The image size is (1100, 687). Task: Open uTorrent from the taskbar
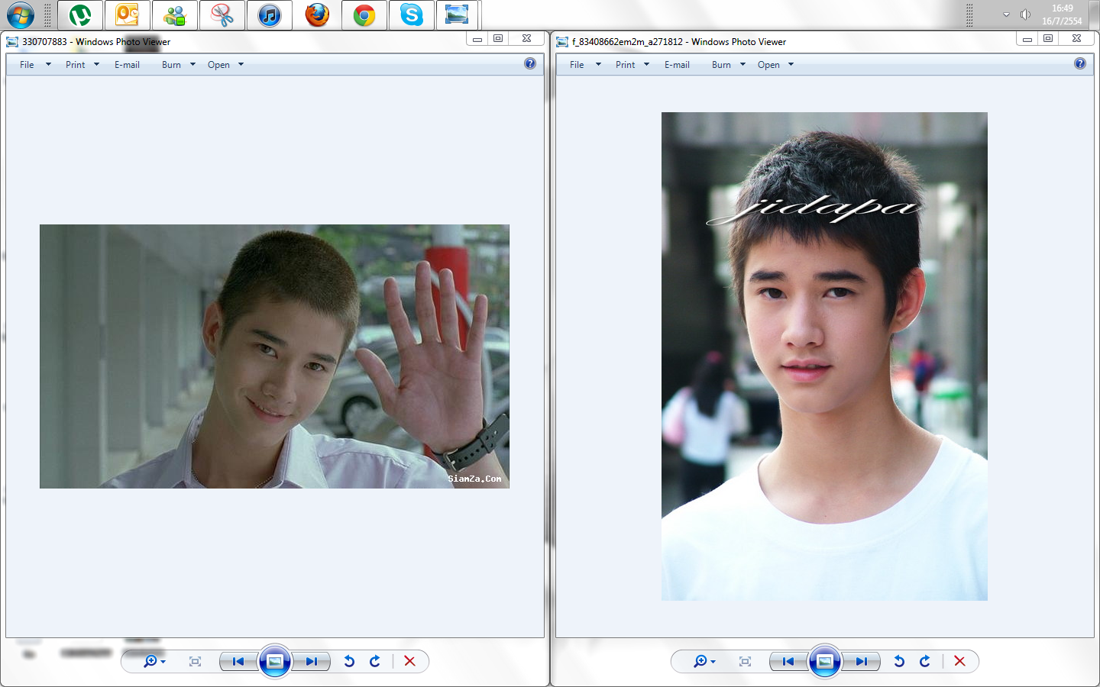click(80, 15)
